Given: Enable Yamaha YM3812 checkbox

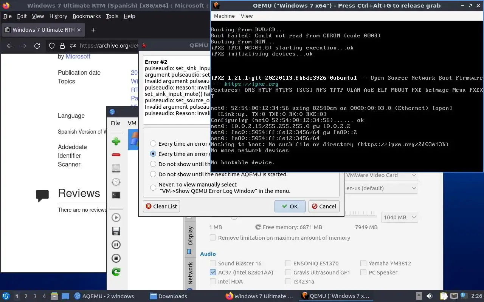Looking at the screenshot, I should 363,263.
